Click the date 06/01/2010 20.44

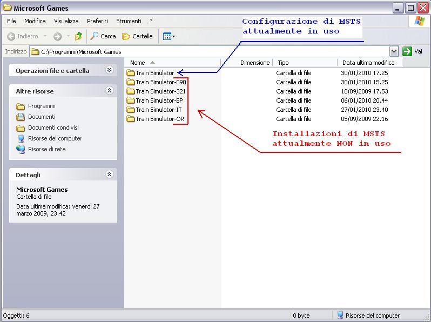pos(365,100)
